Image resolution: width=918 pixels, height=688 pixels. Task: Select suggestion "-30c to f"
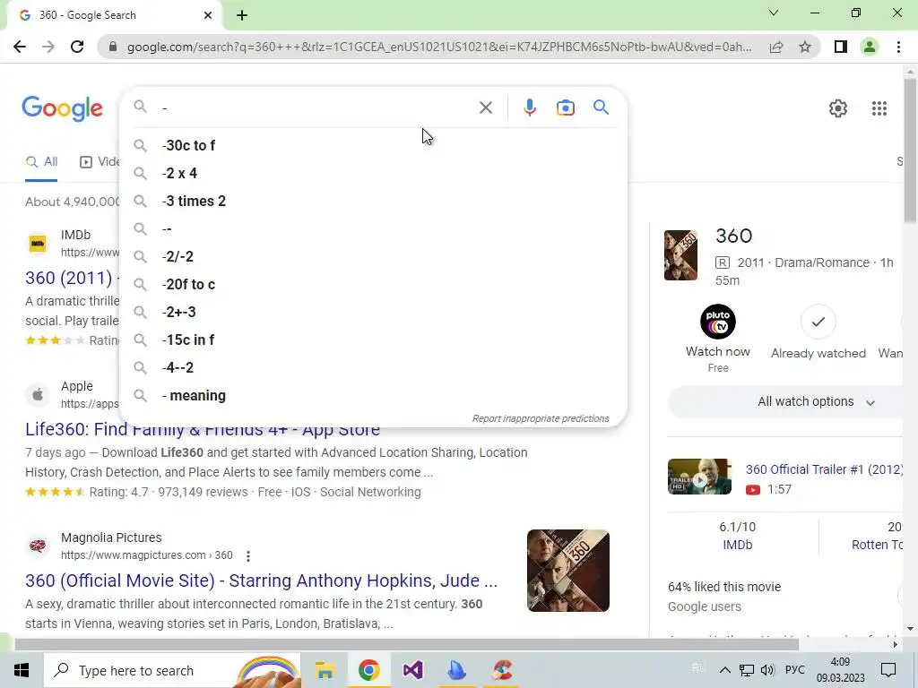click(x=373, y=145)
